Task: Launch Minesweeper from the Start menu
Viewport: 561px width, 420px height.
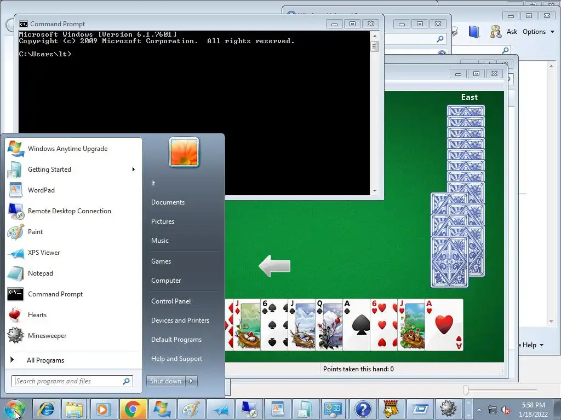Action: click(47, 335)
